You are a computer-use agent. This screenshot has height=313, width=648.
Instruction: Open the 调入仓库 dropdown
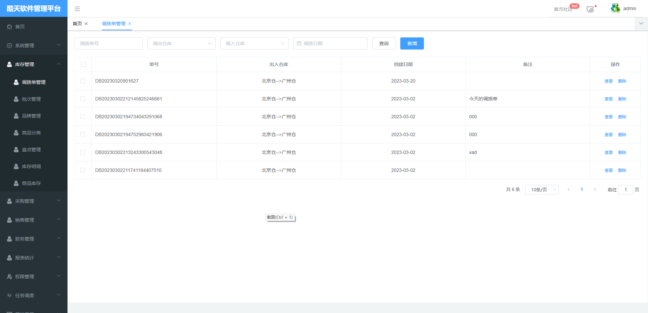254,43
